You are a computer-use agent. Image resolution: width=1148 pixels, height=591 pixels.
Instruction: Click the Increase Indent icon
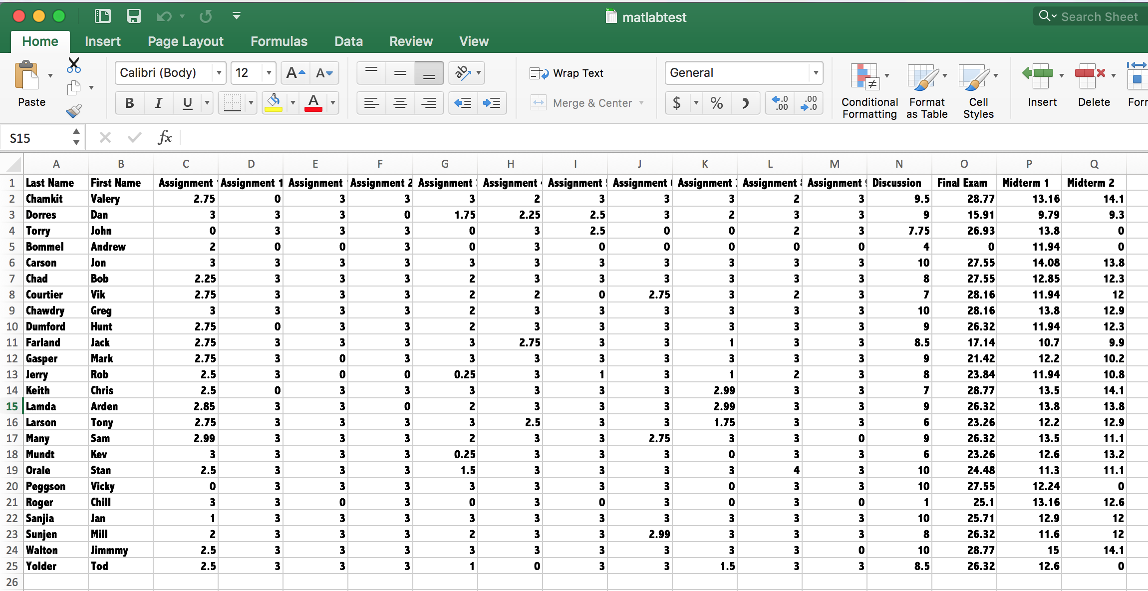[492, 103]
